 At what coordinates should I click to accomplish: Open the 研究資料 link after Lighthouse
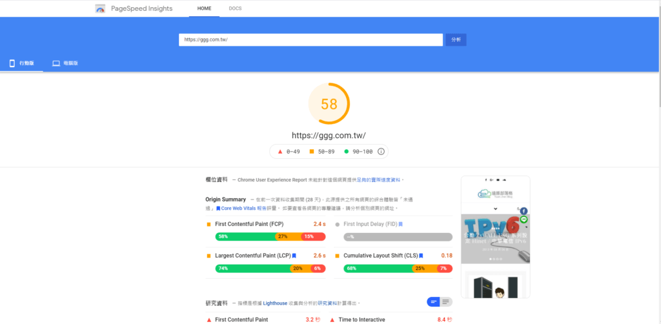[x=327, y=303]
